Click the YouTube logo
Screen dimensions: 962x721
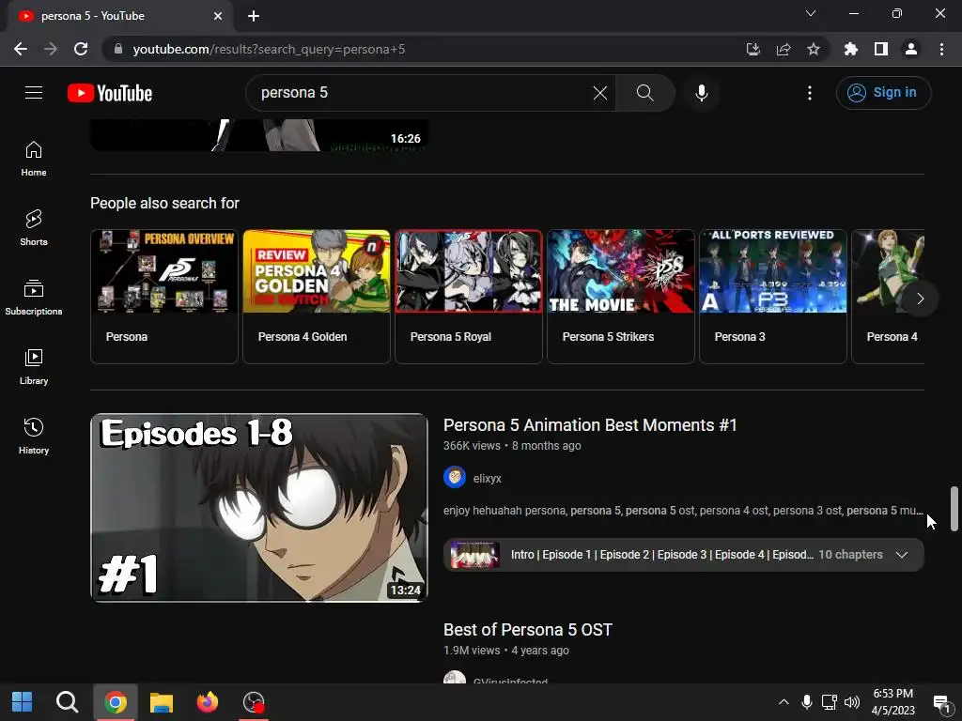110,93
